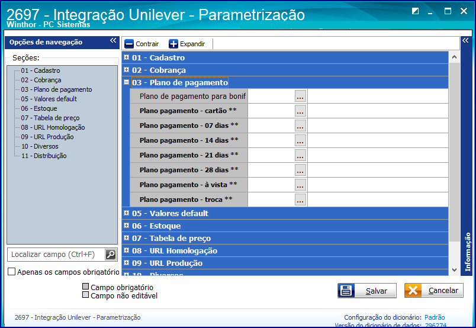
Task: Click value field for Plano pagamento - troca
Action: tap(271, 200)
